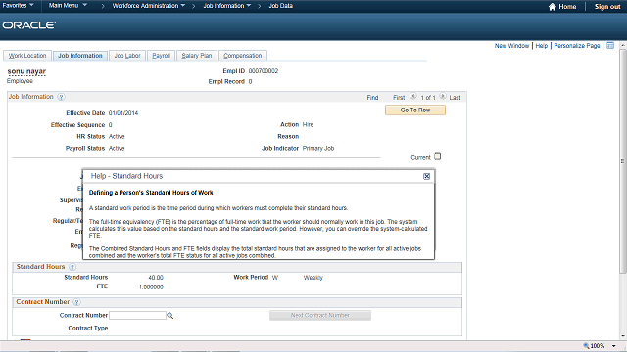Click the FTE value 1.000000
The image size is (627, 352).
151,286
